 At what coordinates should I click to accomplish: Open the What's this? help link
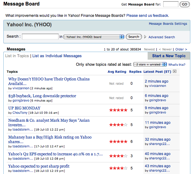point(177,65)
